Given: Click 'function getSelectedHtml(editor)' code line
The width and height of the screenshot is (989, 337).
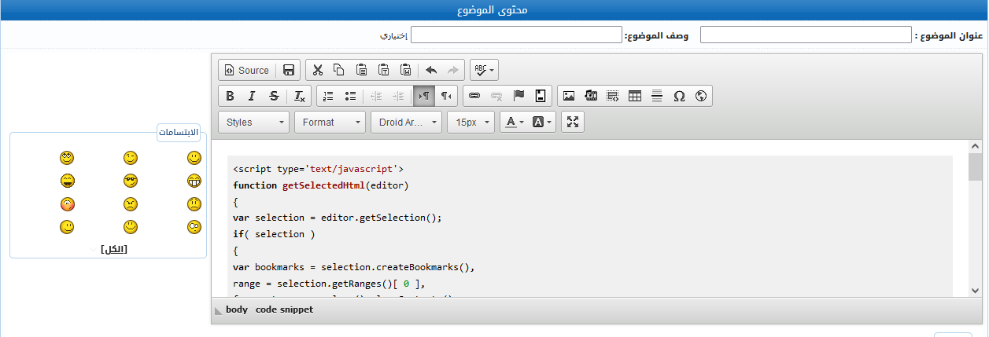Looking at the screenshot, I should [321, 185].
